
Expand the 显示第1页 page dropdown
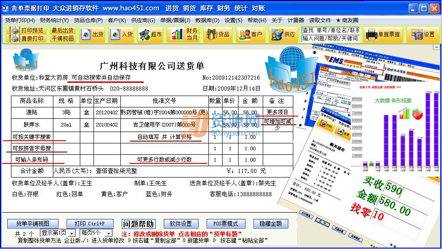tap(72, 233)
